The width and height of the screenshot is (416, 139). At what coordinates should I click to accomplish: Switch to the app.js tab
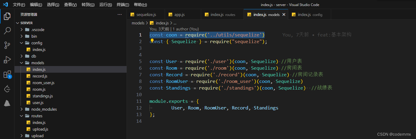pos(183,14)
